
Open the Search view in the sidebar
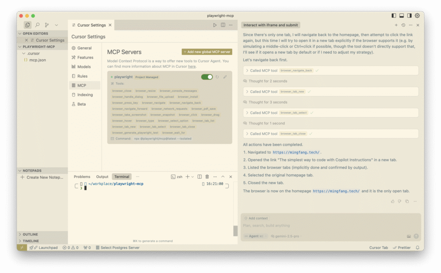tap(37, 25)
